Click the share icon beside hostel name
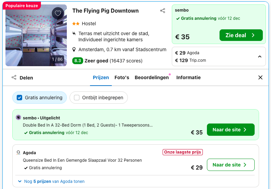 163,11
